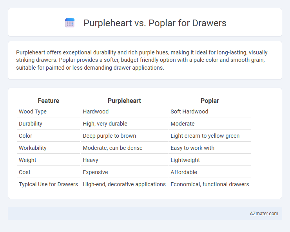Click the 'Easy to work with' cell

coord(192,148)
